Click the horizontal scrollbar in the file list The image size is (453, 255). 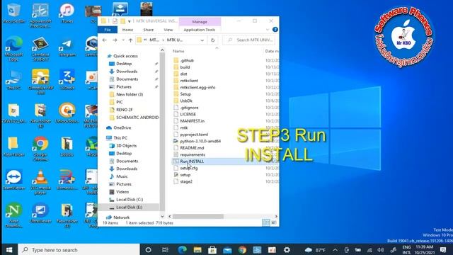pyautogui.click(x=198, y=216)
